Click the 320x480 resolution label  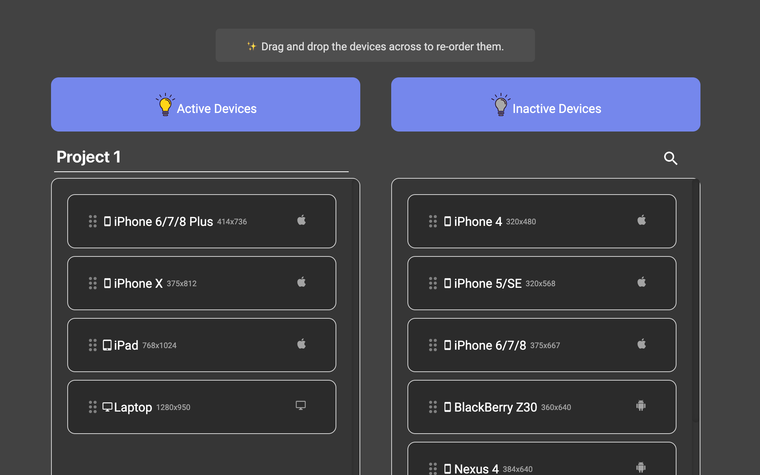coord(521,222)
